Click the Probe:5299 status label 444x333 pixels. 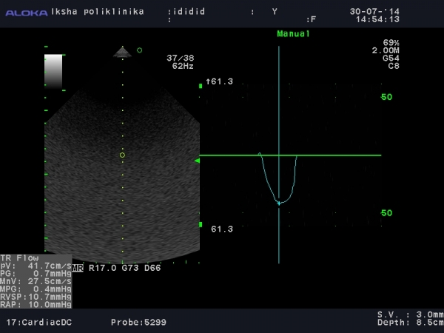point(138,323)
